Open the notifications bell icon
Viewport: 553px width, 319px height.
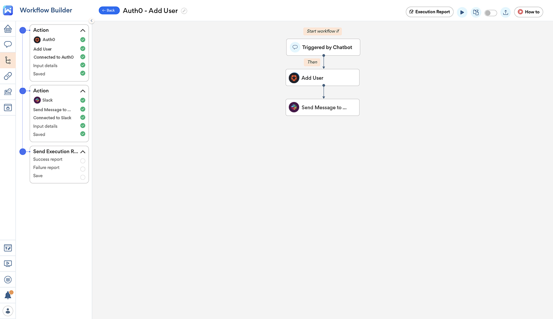point(8,295)
